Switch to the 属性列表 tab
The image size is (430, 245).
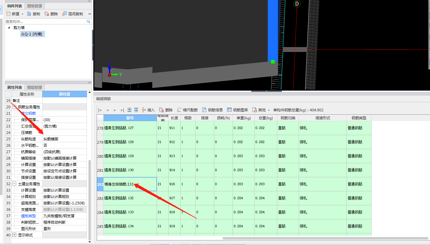(x=15, y=87)
